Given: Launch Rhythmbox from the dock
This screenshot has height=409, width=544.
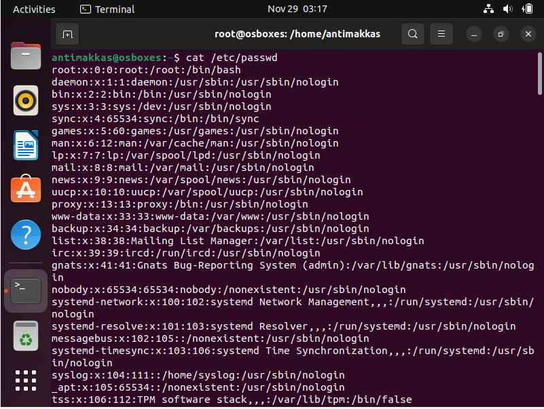Looking at the screenshot, I should click(26, 100).
